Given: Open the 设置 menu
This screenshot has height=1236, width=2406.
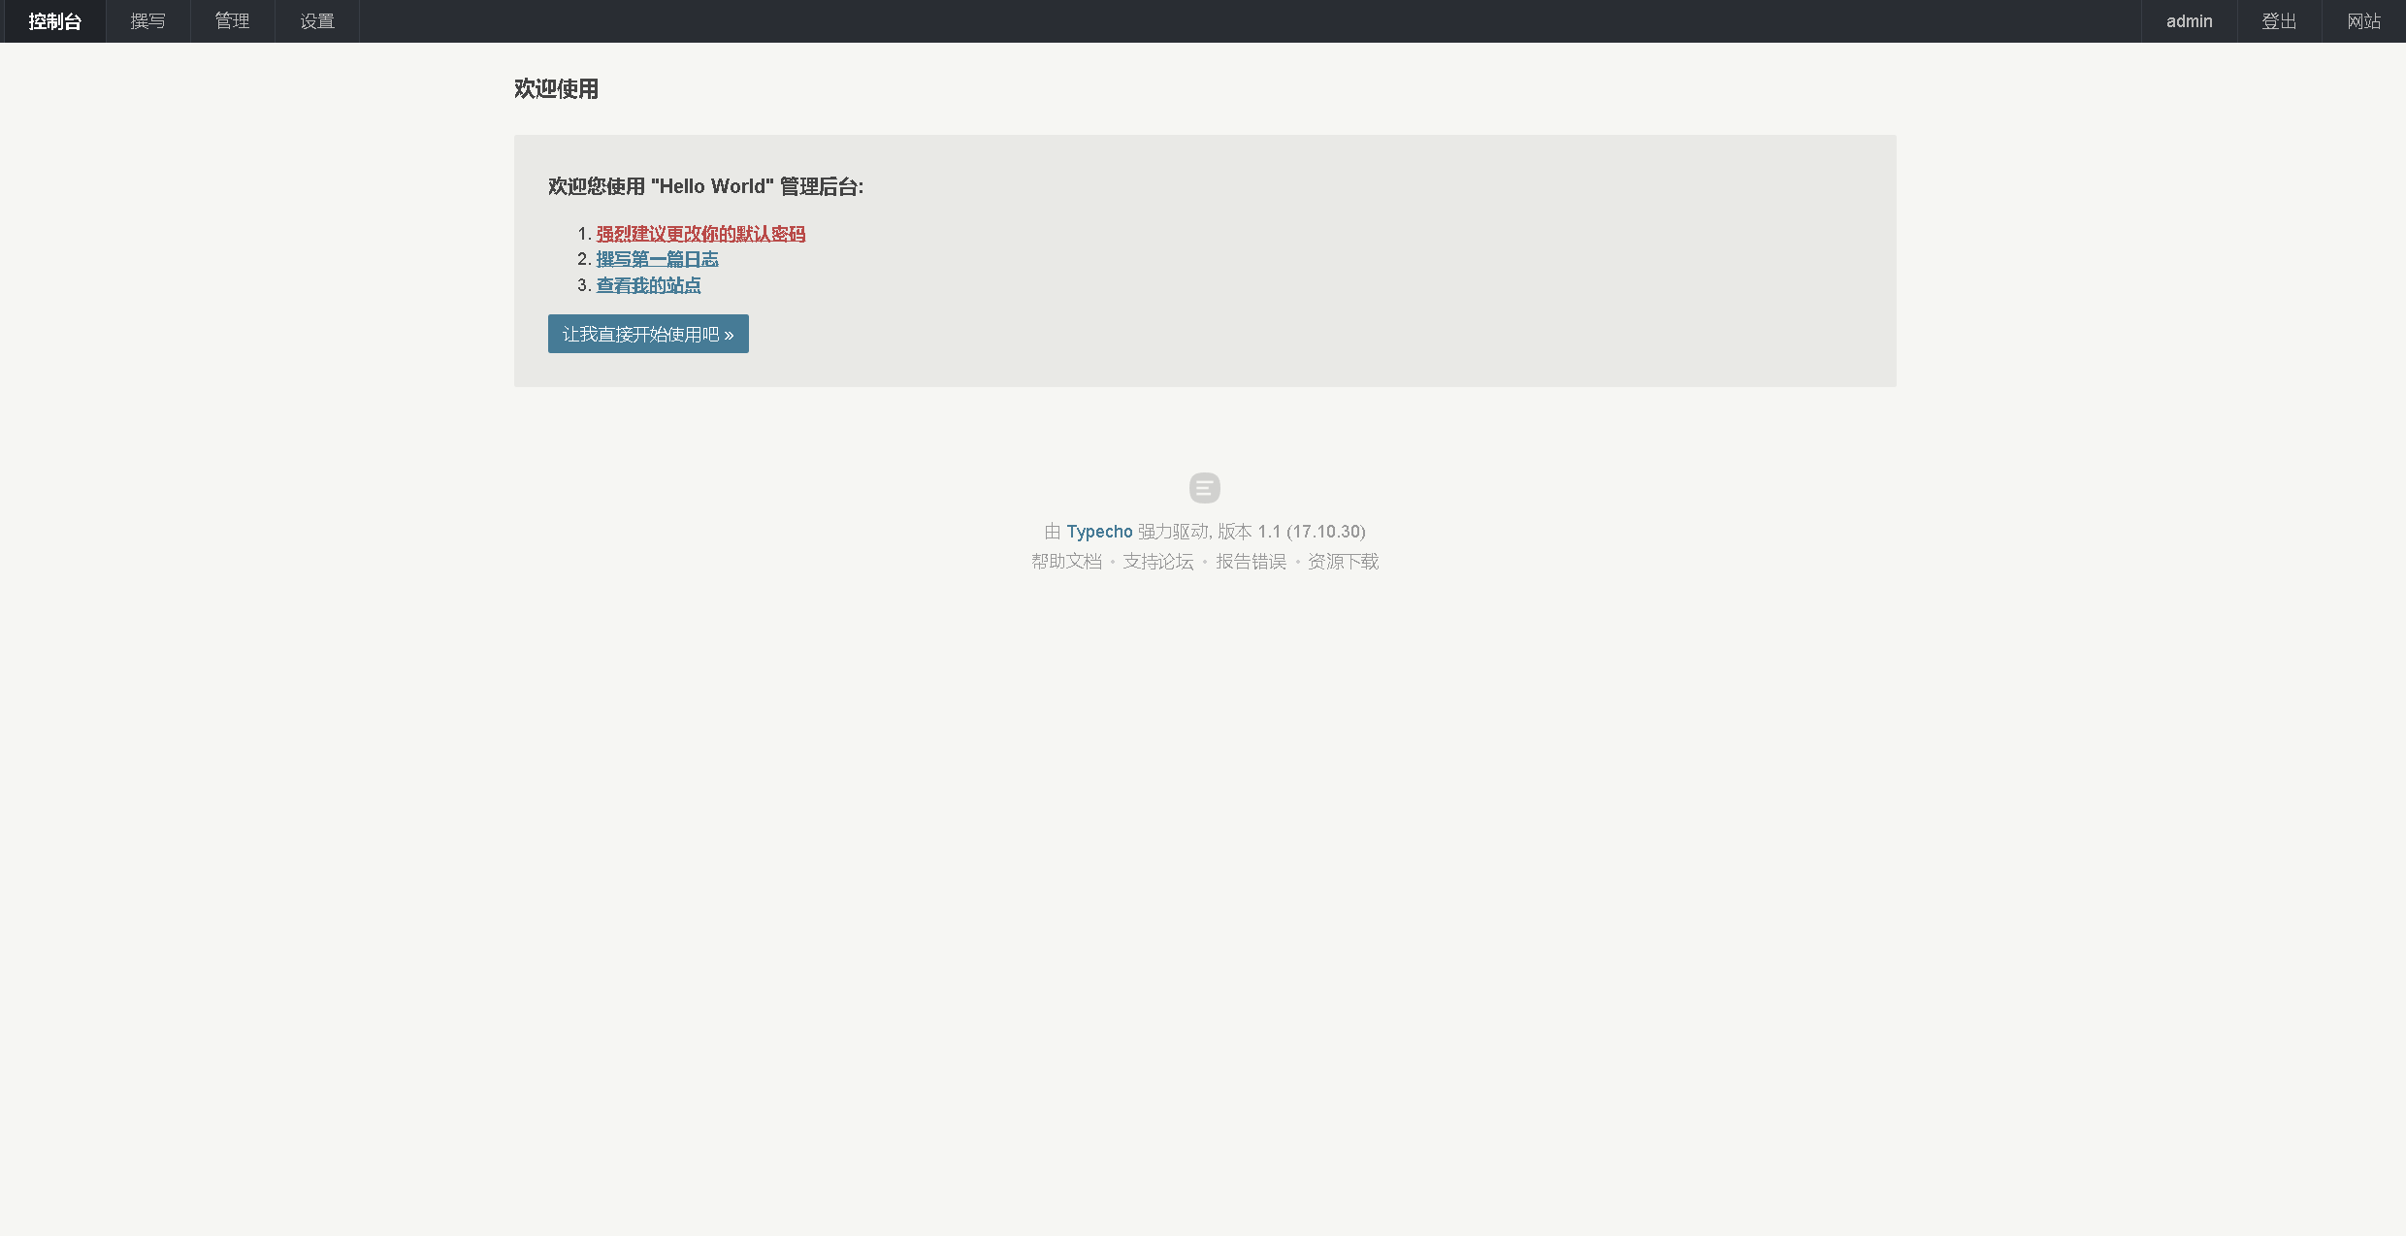Looking at the screenshot, I should pos(317,21).
